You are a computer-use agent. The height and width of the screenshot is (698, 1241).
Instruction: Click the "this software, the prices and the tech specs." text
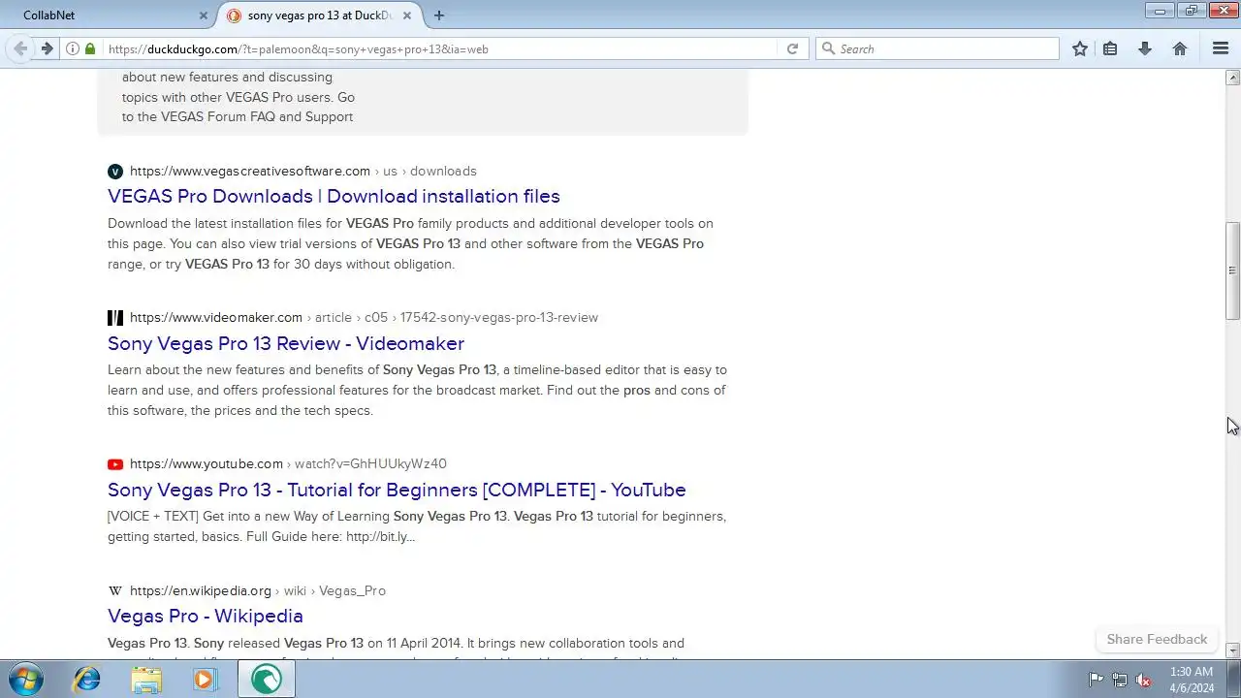240,410
